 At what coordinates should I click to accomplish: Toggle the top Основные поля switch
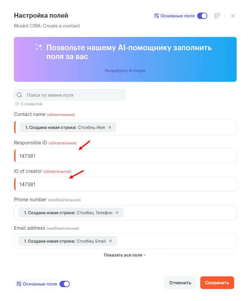(202, 16)
